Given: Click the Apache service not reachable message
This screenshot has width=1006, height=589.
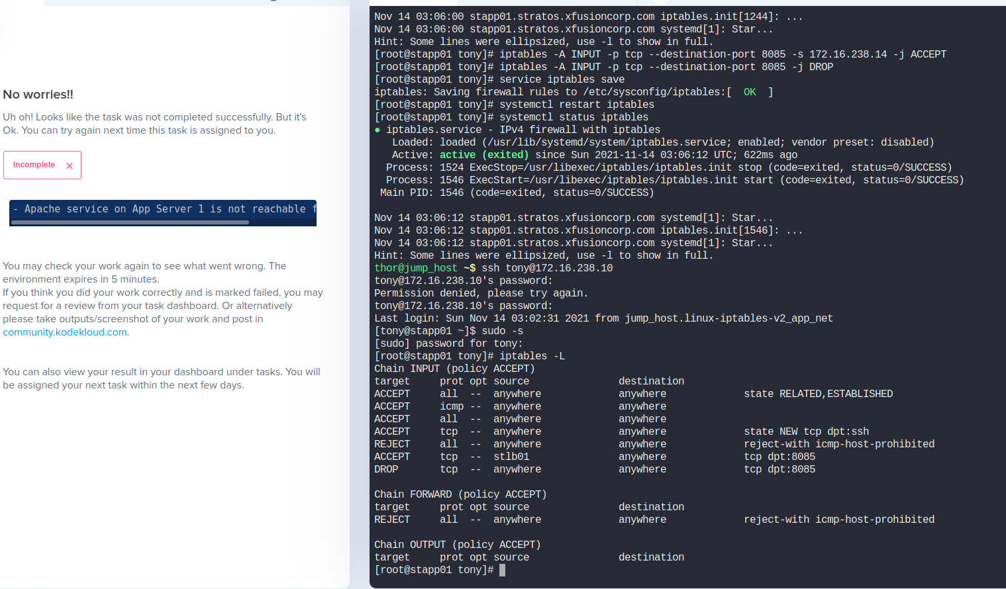Looking at the screenshot, I should point(163,209).
